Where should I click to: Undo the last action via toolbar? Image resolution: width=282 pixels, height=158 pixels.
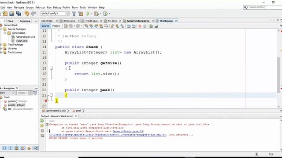pos(27,14)
